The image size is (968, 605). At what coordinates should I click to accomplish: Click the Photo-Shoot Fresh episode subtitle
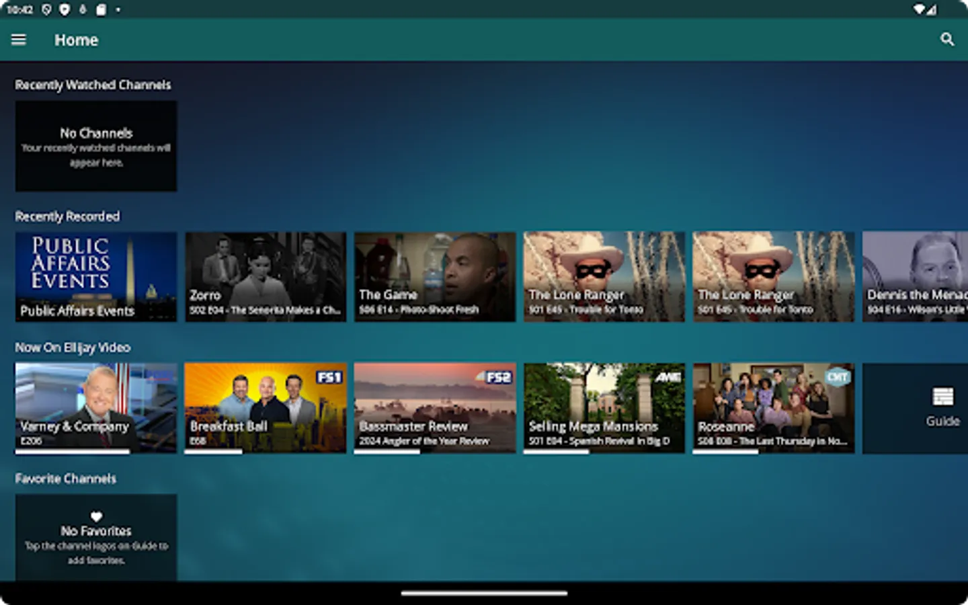click(419, 310)
